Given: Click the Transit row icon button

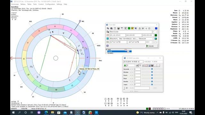Looking at the screenshot, I should tap(128, 51).
